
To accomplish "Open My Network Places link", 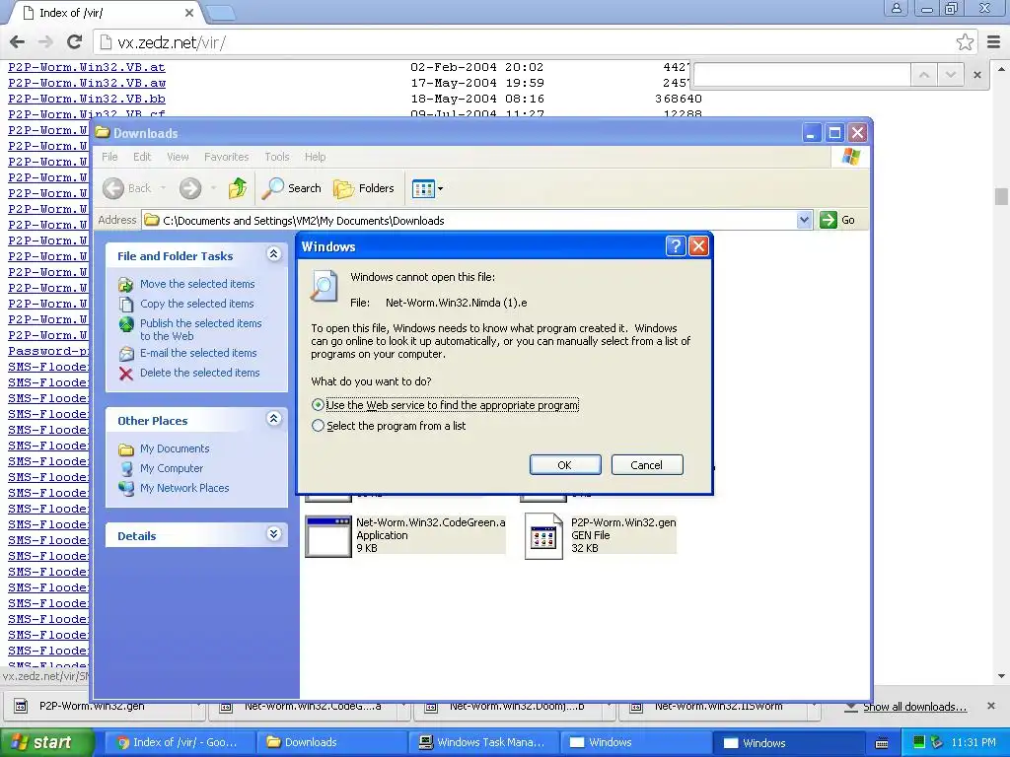I will 184,488.
